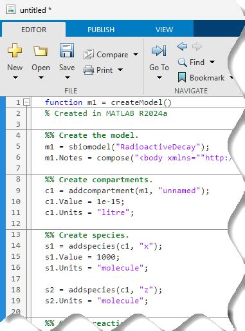Click the Go To button label
The height and width of the screenshot is (331, 245).
coord(159,68)
